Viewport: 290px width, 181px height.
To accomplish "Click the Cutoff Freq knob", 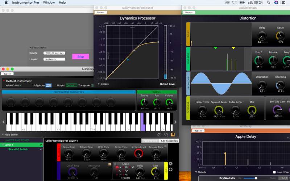I will (x=72, y=172).
